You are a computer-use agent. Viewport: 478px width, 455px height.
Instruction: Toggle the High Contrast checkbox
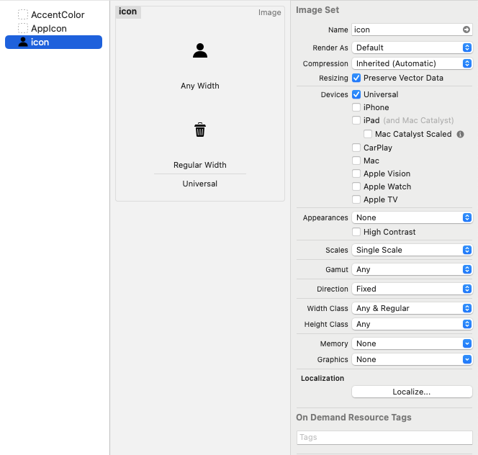click(x=356, y=232)
